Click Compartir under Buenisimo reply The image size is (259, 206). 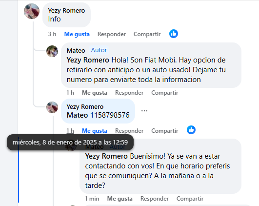[x=190, y=199]
